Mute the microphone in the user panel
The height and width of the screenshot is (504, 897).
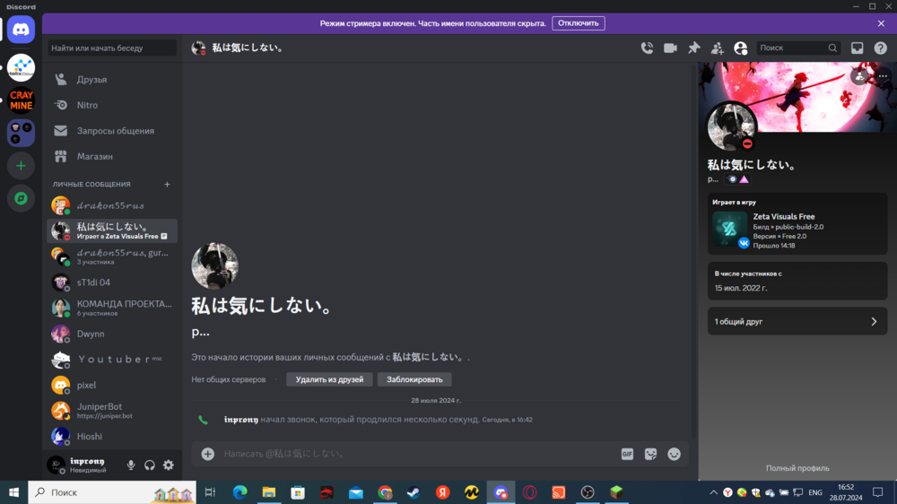(x=131, y=465)
